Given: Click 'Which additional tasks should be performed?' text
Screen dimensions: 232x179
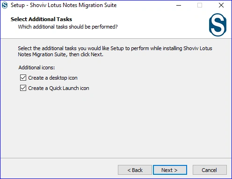Looking at the screenshot, I should [68, 27].
